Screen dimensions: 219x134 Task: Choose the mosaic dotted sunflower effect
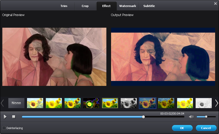[x=166, y=103]
